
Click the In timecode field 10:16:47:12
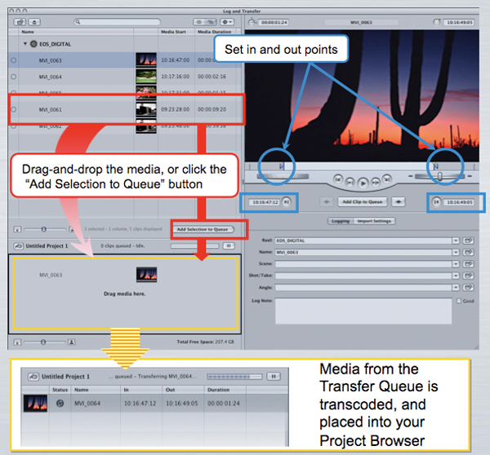(x=265, y=202)
